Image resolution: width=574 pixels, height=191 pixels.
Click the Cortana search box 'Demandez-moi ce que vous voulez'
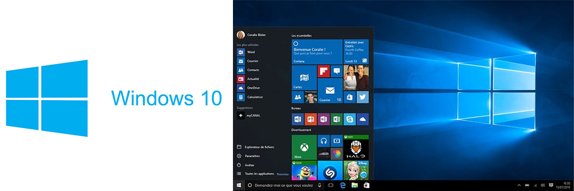click(x=284, y=185)
